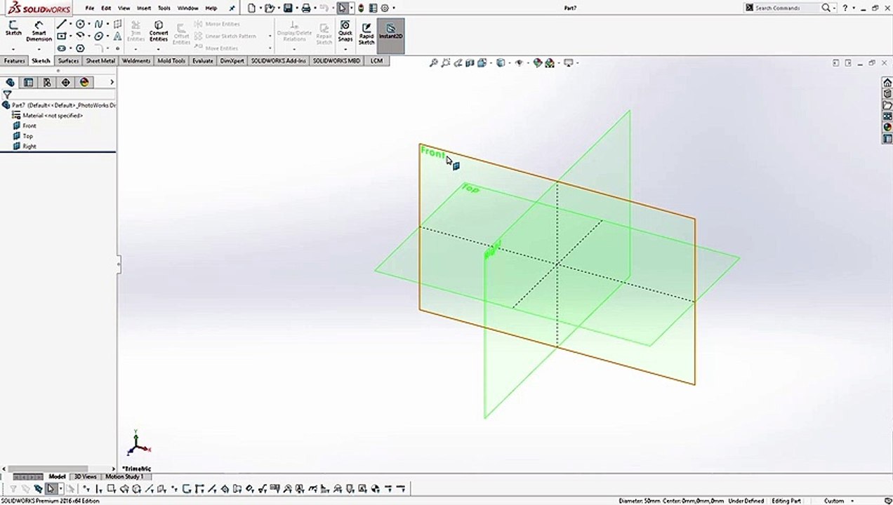Switch to the Motion Study 1 tab
893x505 pixels.
[x=124, y=476]
